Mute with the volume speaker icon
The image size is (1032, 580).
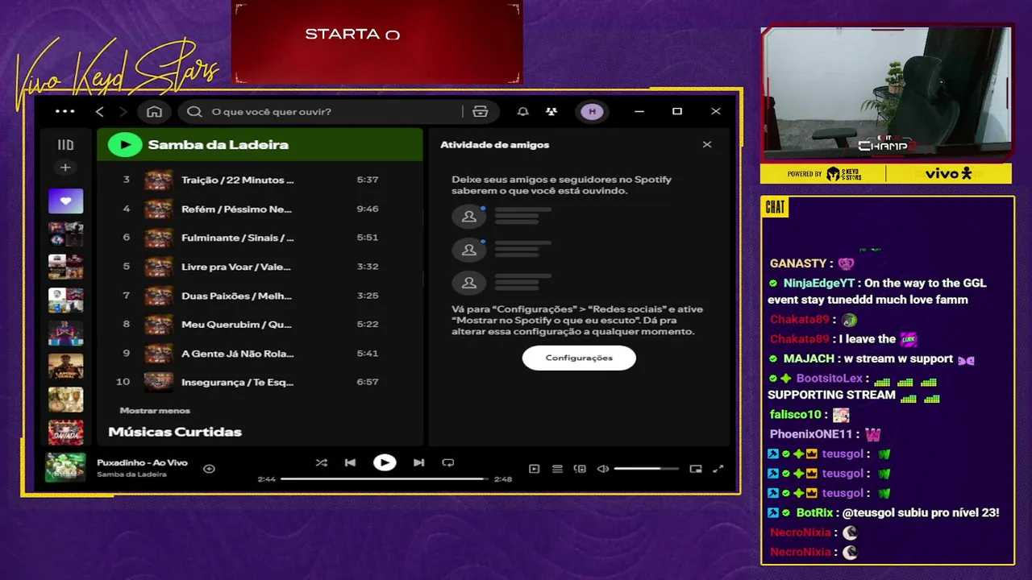[602, 469]
